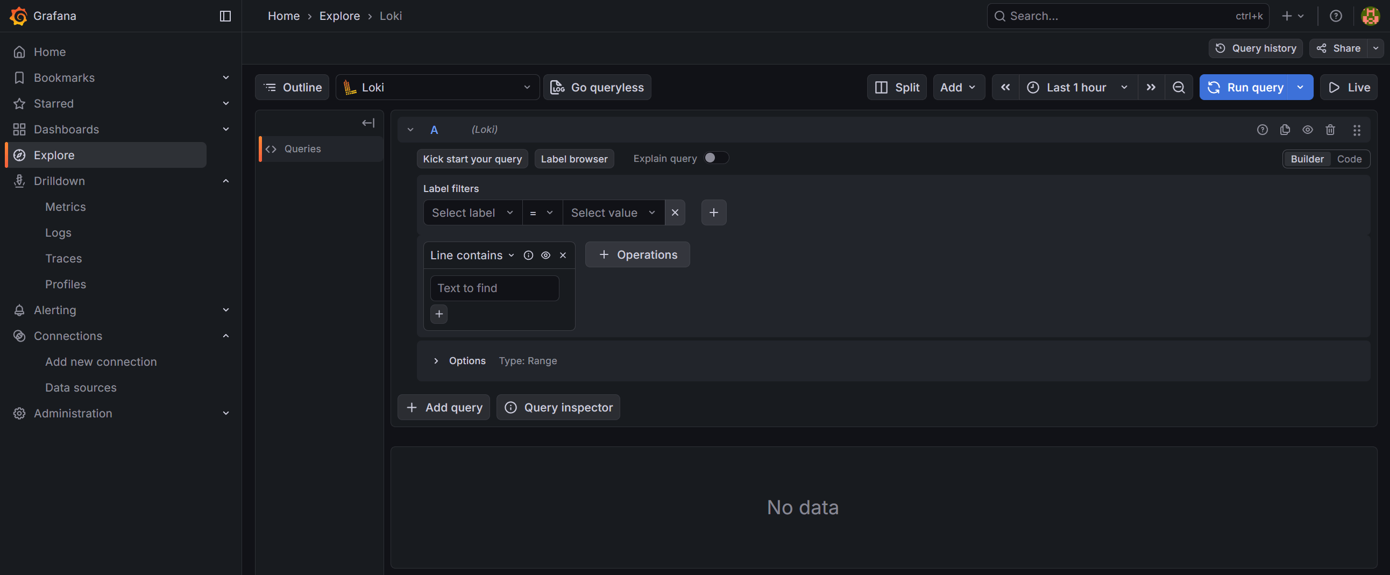Image resolution: width=1390 pixels, height=575 pixels.
Task: Preview the Line contains operation with eye icon
Action: [545, 255]
